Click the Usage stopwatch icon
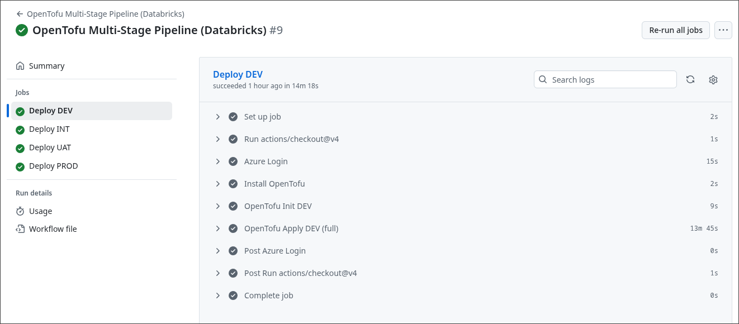 [20, 211]
